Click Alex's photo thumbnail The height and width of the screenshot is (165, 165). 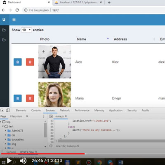(55, 62)
